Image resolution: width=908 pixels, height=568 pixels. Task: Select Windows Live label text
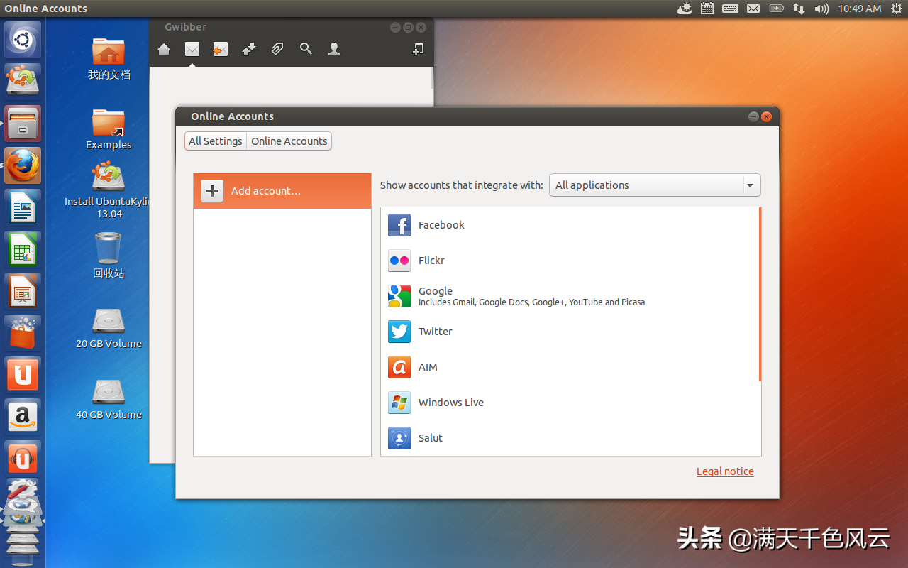coord(451,403)
